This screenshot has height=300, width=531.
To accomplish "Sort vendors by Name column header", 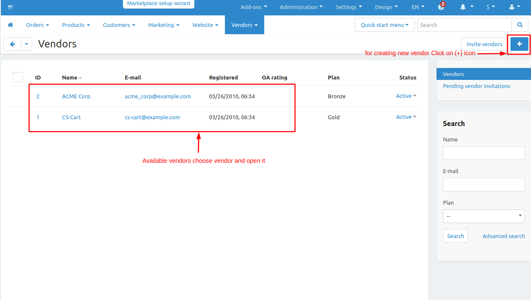I will click(70, 77).
